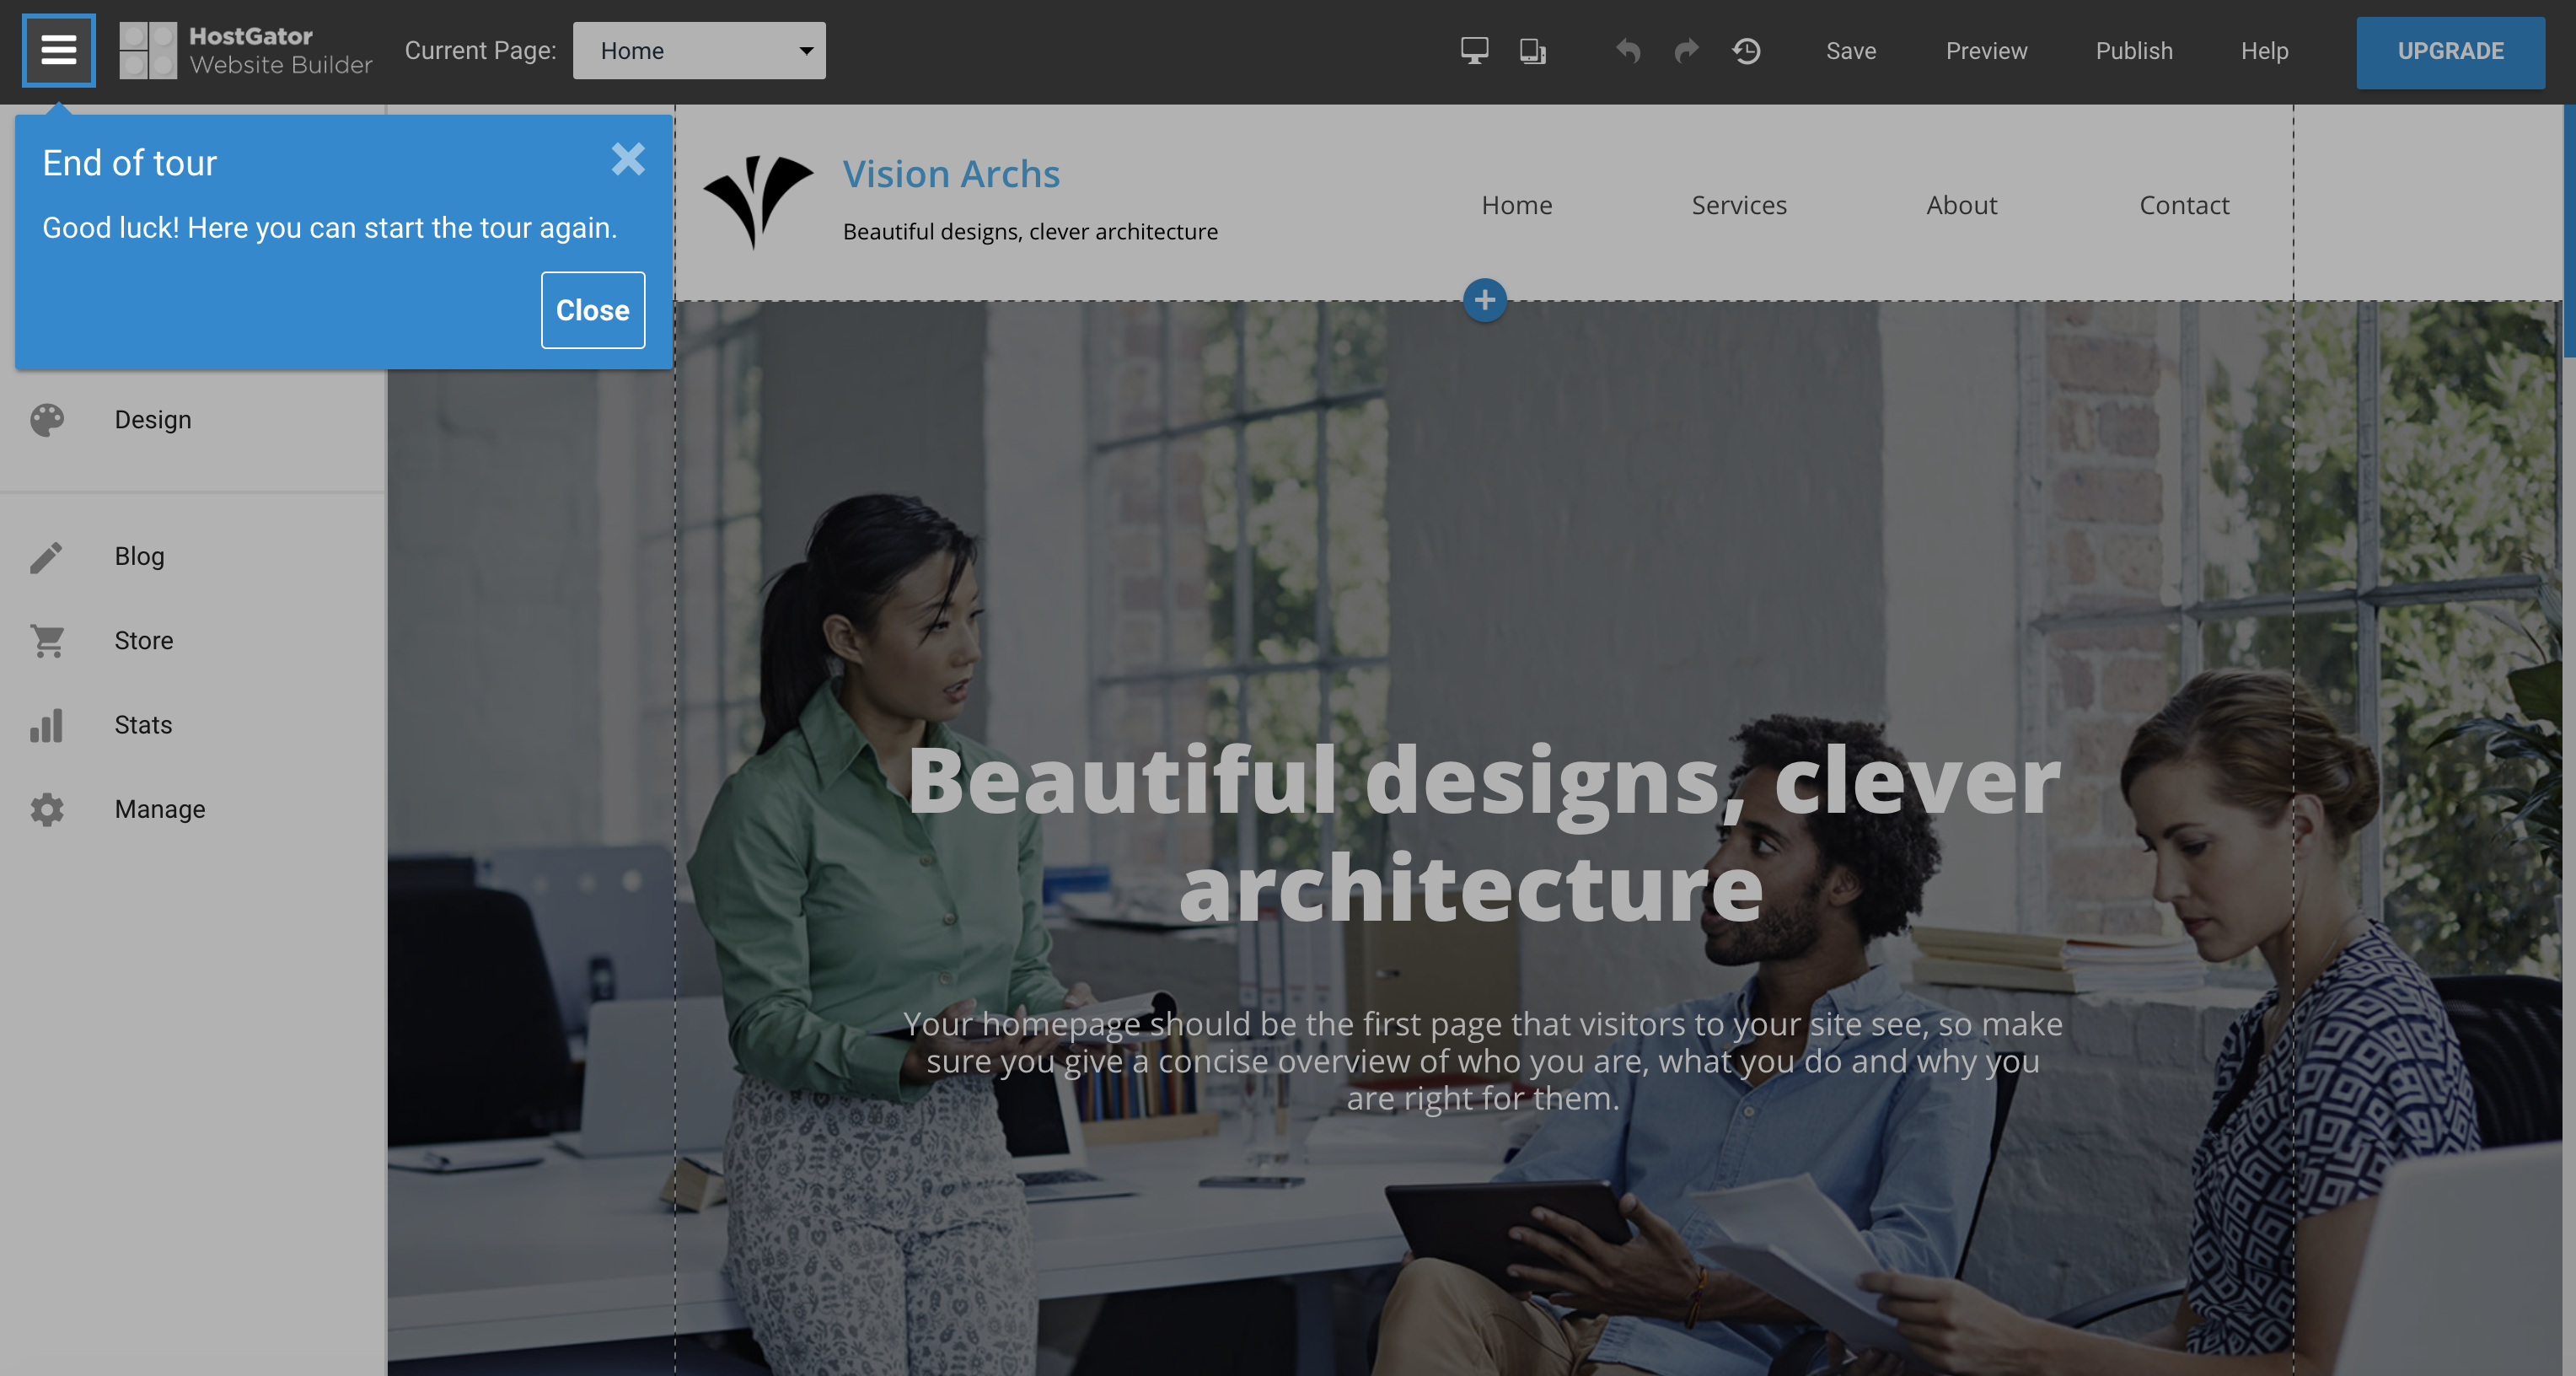Click the desktop preview icon in toolbar
Screen dimensions: 2576x1376
click(1473, 50)
